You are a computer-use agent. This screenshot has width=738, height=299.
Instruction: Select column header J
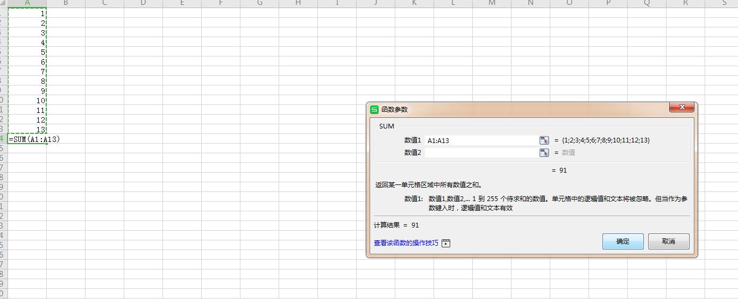[375, 3]
